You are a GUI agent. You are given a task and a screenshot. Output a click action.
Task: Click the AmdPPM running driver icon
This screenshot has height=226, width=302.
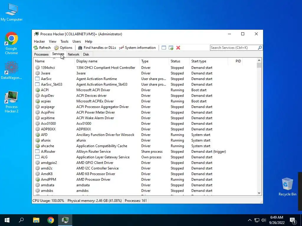pyautogui.click(x=37, y=180)
